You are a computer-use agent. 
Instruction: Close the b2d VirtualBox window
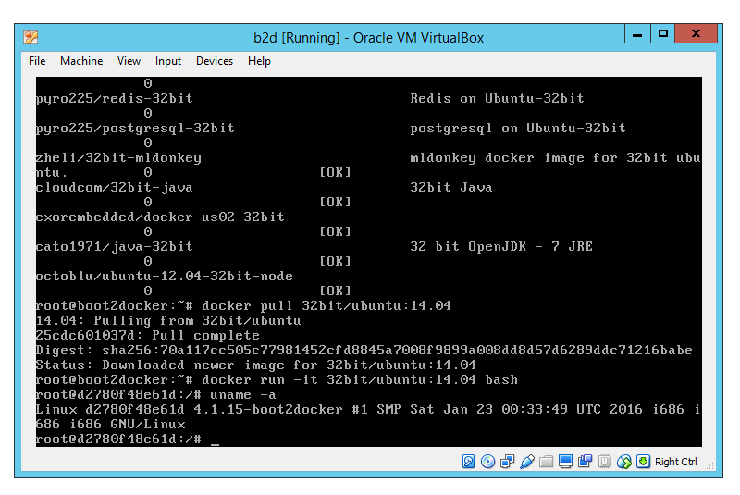pos(696,34)
